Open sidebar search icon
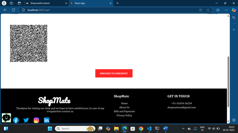Screen dimensions: 238x133 coord(234,18)
